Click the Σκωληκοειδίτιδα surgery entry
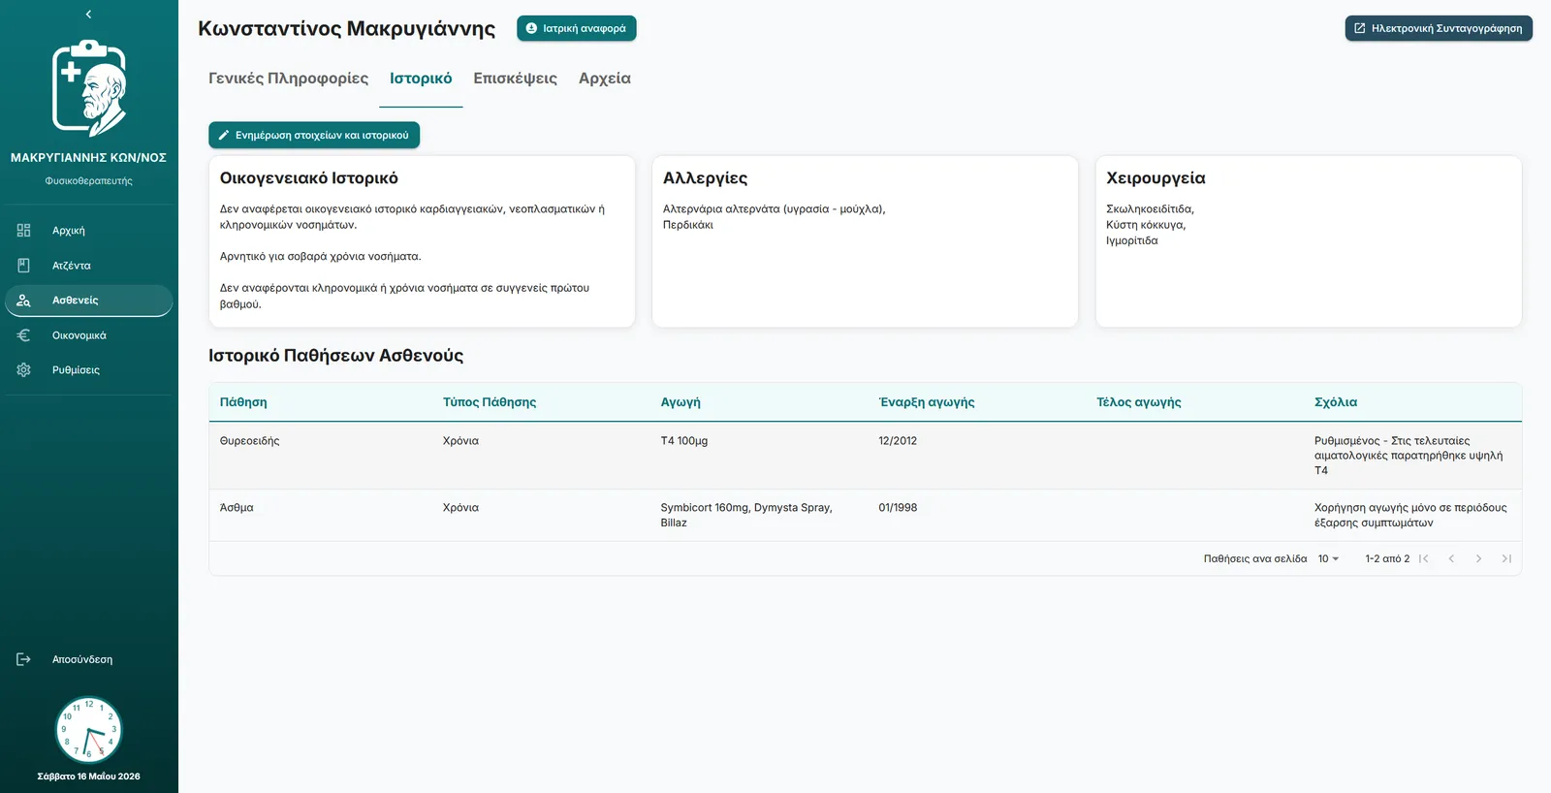Screen dimensions: 1551x793 1150,209
